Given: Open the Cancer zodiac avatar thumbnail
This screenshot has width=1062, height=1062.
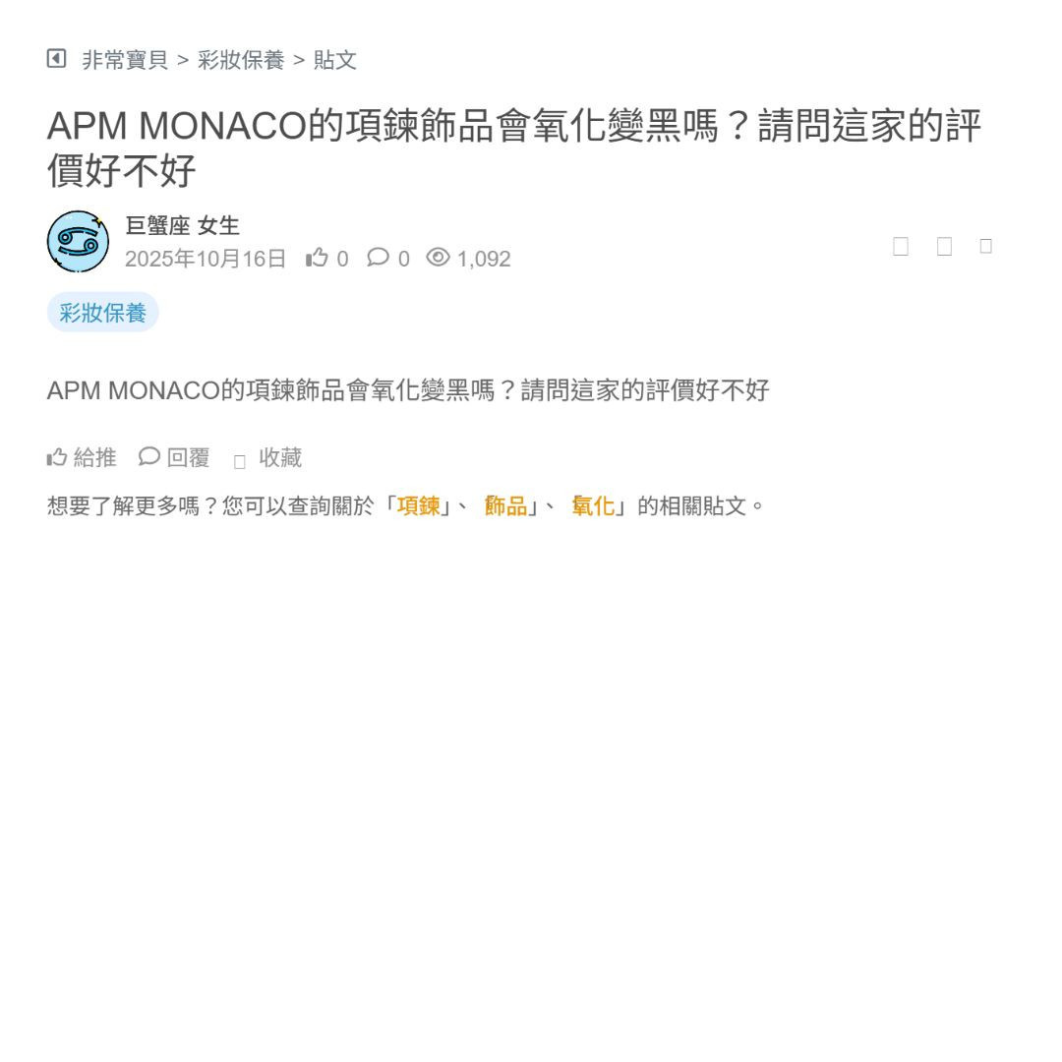Looking at the screenshot, I should (78, 242).
